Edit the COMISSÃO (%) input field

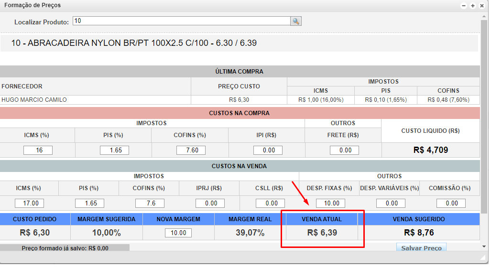click(x=451, y=203)
